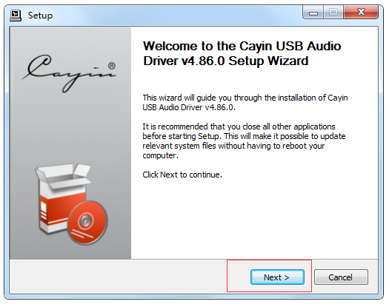Click the close all other applications paragraph

click(x=244, y=141)
